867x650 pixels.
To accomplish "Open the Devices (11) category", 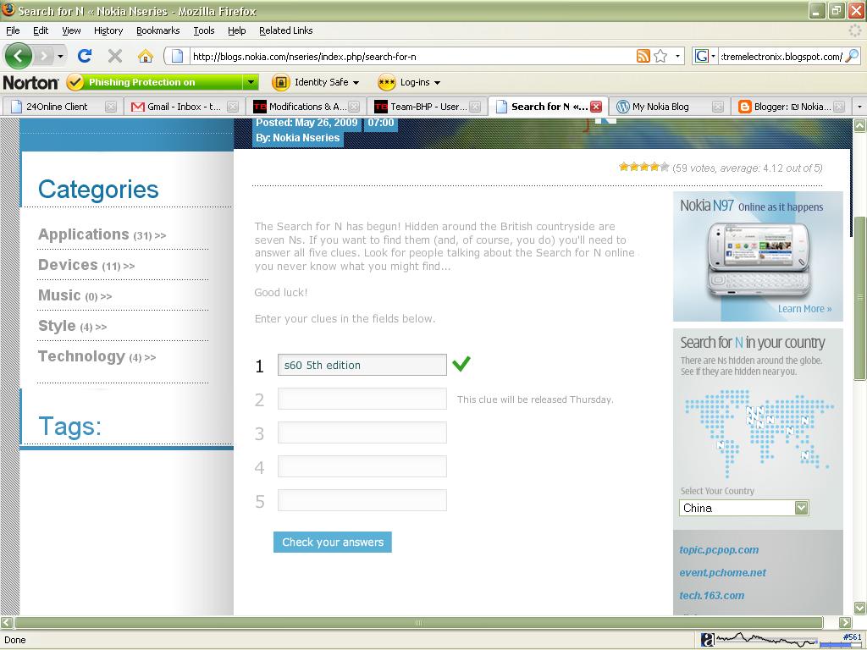I will tap(86, 265).
